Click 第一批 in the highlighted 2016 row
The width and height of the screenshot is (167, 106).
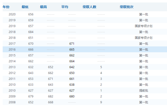[x=144, y=49]
